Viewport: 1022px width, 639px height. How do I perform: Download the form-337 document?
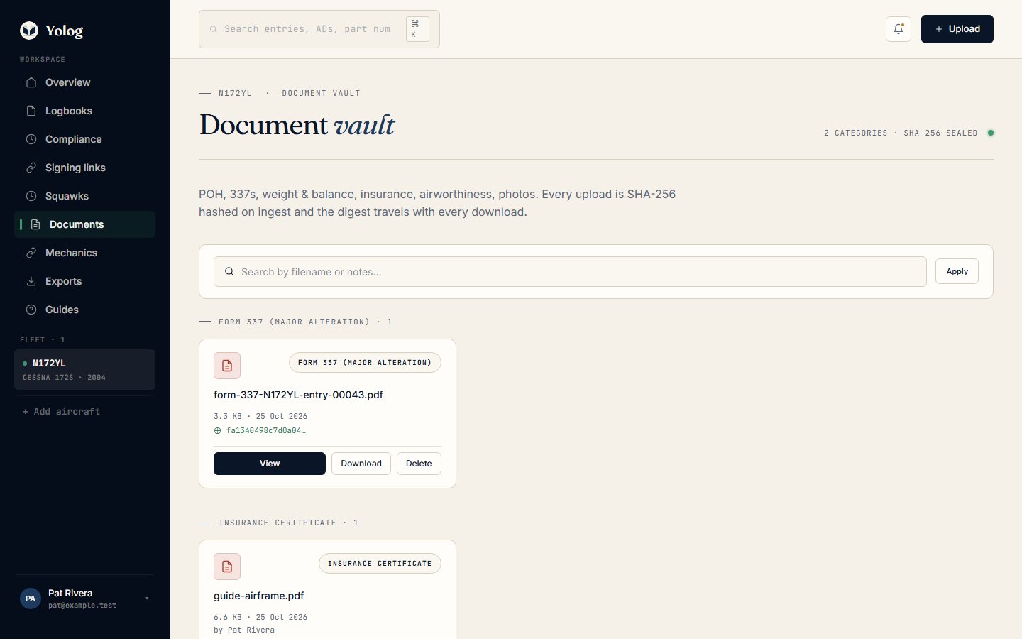tap(361, 464)
